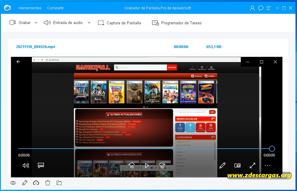
Task: Click the facebook link in the video
Action: point(196,76)
